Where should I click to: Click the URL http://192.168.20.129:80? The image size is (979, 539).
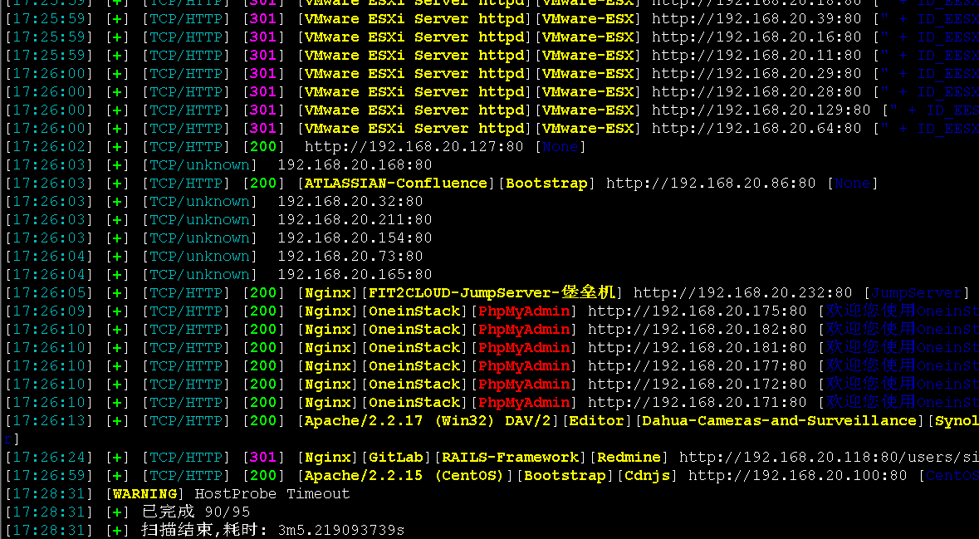pyautogui.click(x=761, y=110)
